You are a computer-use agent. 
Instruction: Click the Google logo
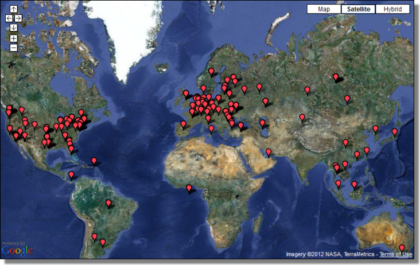(17, 251)
